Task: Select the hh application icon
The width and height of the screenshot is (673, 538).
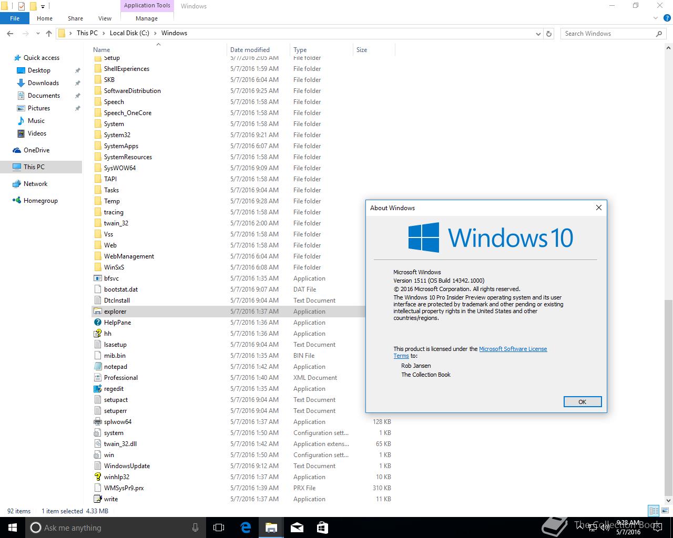Action: [x=97, y=334]
